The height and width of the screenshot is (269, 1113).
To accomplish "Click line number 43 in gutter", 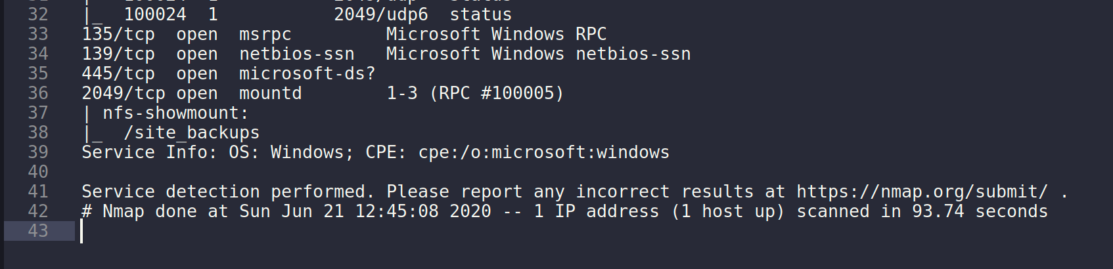I will click(38, 231).
